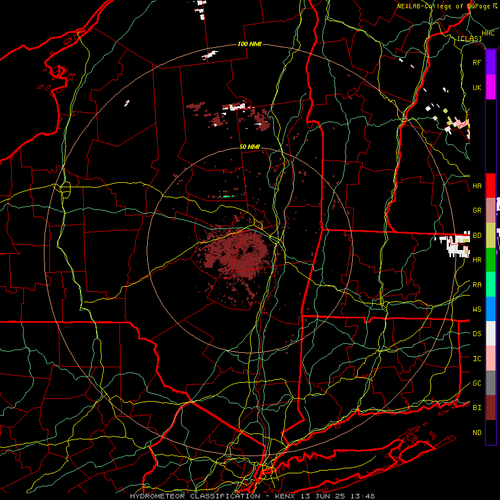Click the BD legend label
Viewport: 500px width, 500px height.
pyautogui.click(x=477, y=236)
